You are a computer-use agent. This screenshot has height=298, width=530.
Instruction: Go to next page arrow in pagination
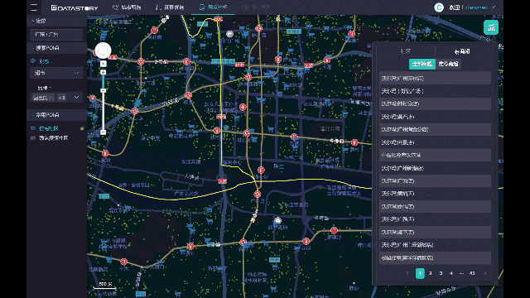(x=485, y=273)
